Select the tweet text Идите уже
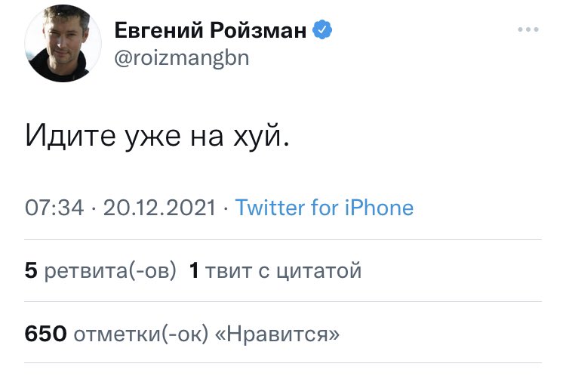The width and height of the screenshot is (566, 376). 103,137
